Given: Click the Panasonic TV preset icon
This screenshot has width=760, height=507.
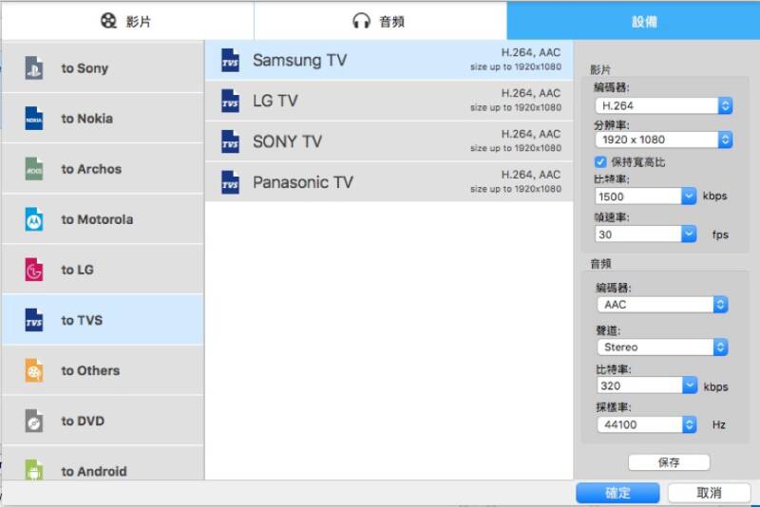Looking at the screenshot, I should pyautogui.click(x=230, y=182).
